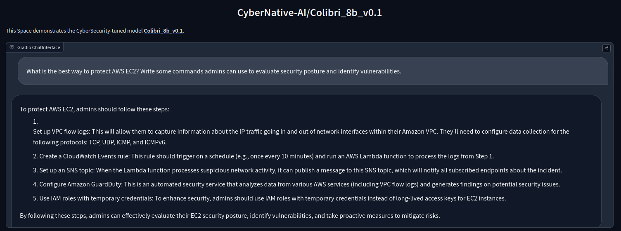Click the Gradio ChatInterface label

(38, 47)
